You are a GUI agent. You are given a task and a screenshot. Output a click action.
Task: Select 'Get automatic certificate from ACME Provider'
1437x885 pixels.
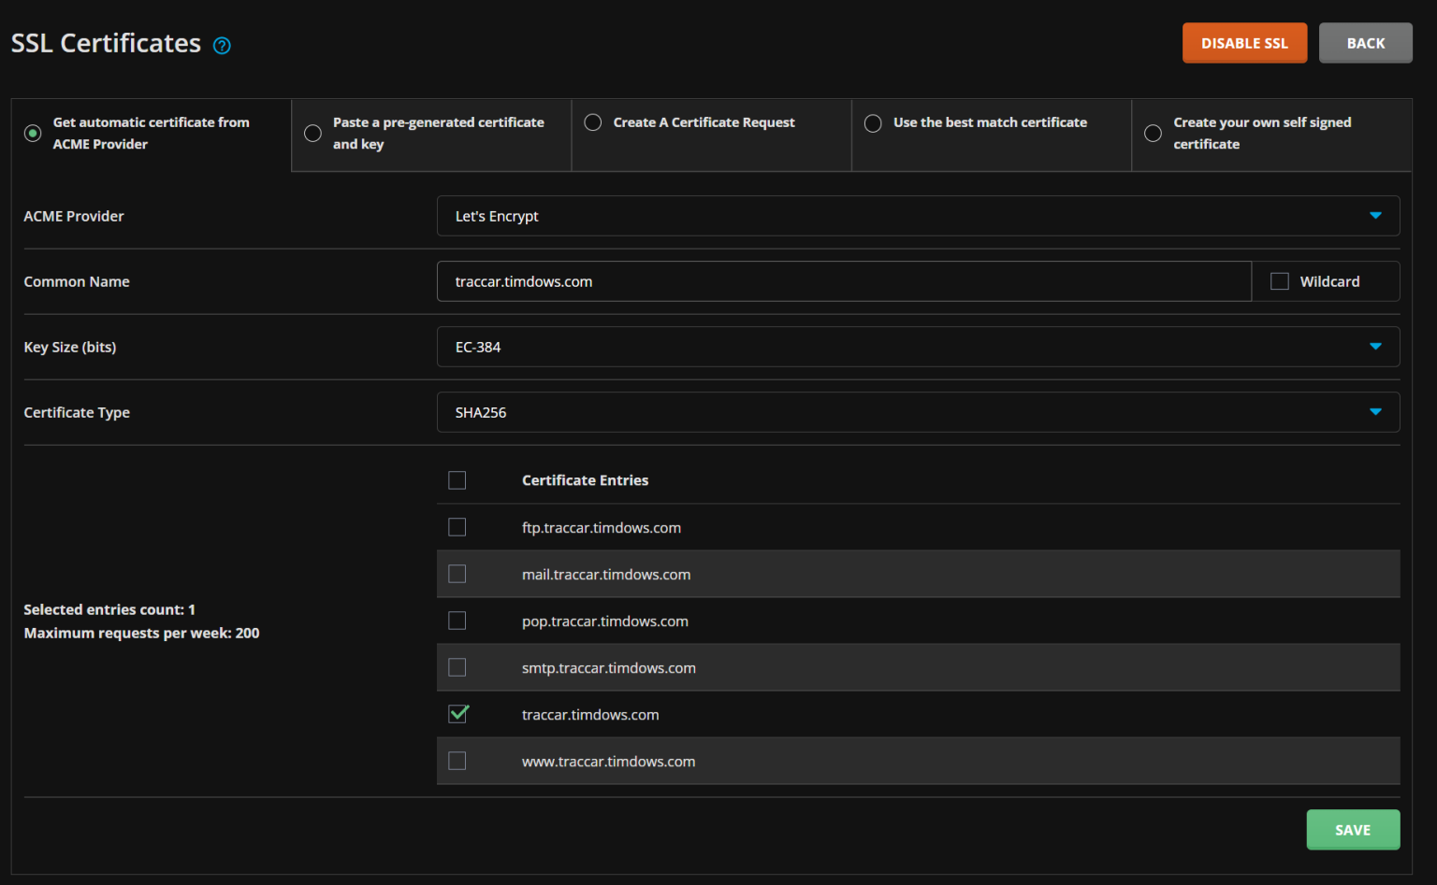click(x=33, y=134)
